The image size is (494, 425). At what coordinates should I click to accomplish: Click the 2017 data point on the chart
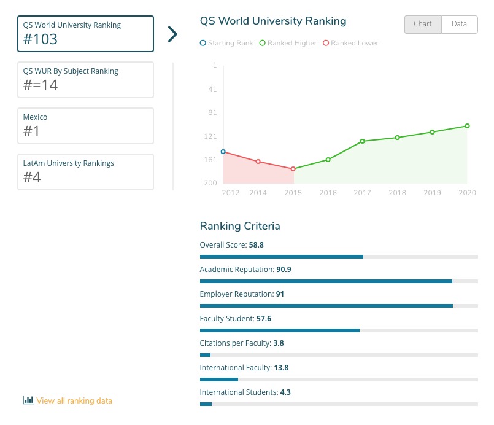(x=362, y=141)
